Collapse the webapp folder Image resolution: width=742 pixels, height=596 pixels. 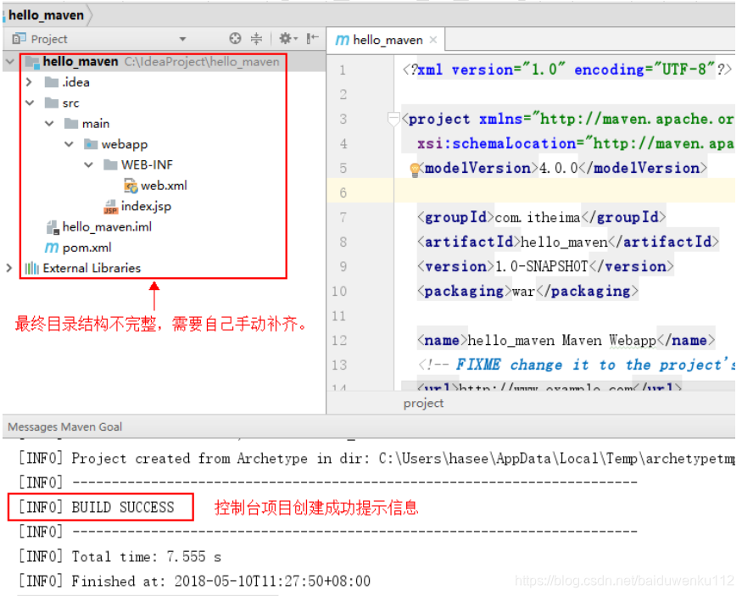click(x=69, y=144)
